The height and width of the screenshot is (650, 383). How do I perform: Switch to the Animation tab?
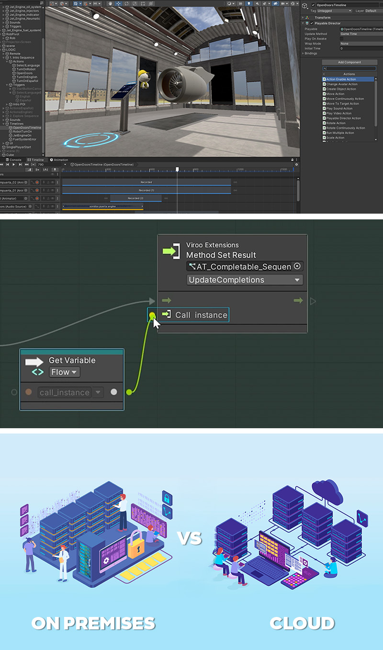pyautogui.click(x=59, y=160)
